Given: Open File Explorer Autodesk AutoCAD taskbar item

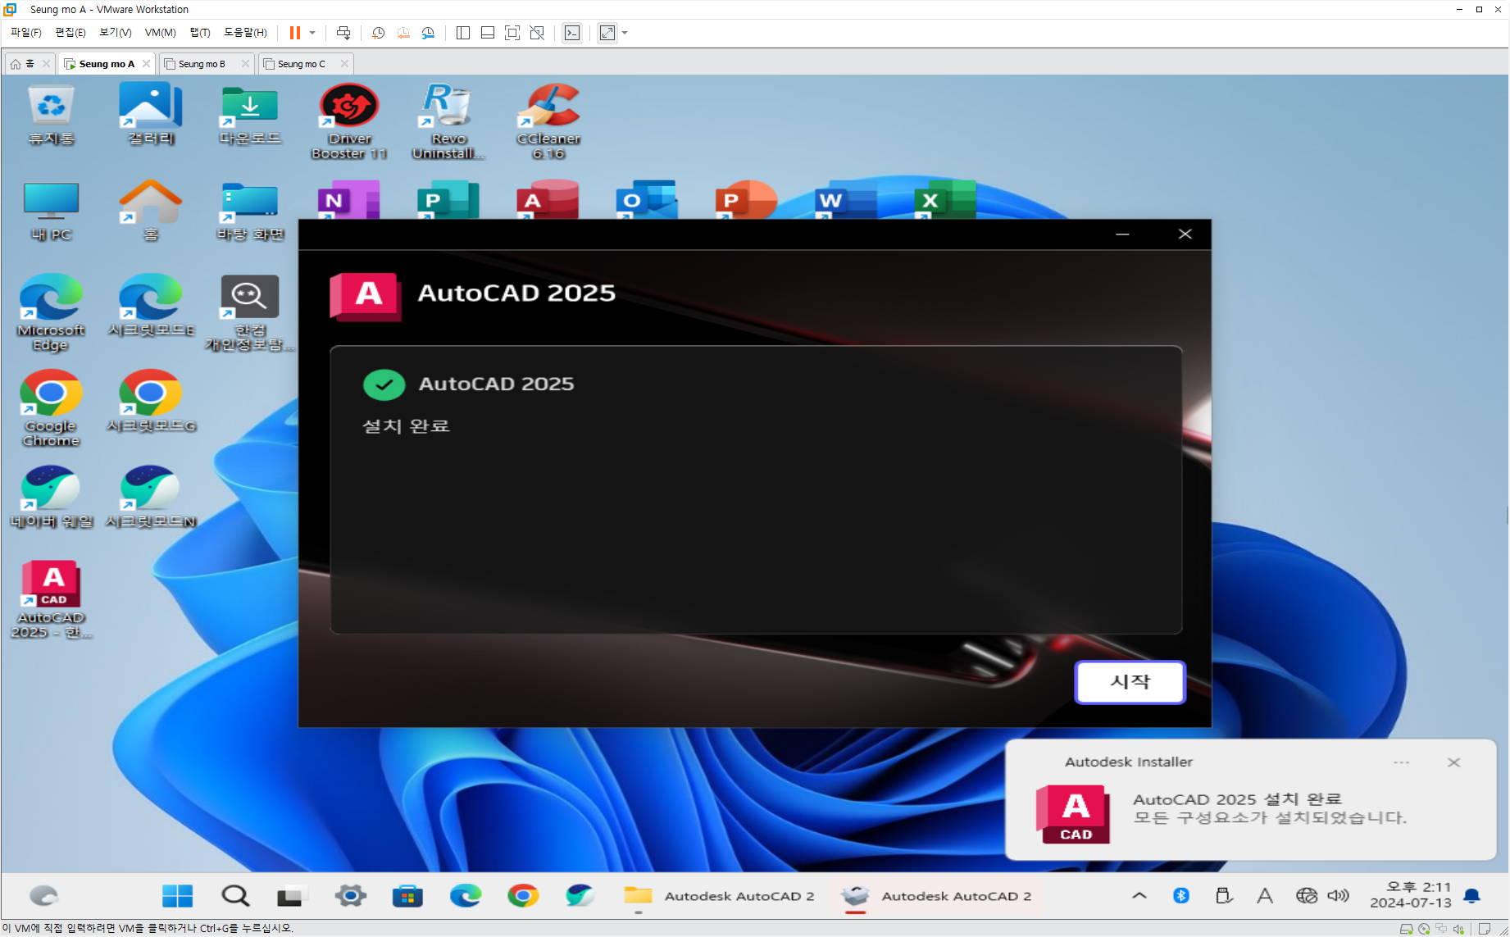Looking at the screenshot, I should click(x=719, y=896).
